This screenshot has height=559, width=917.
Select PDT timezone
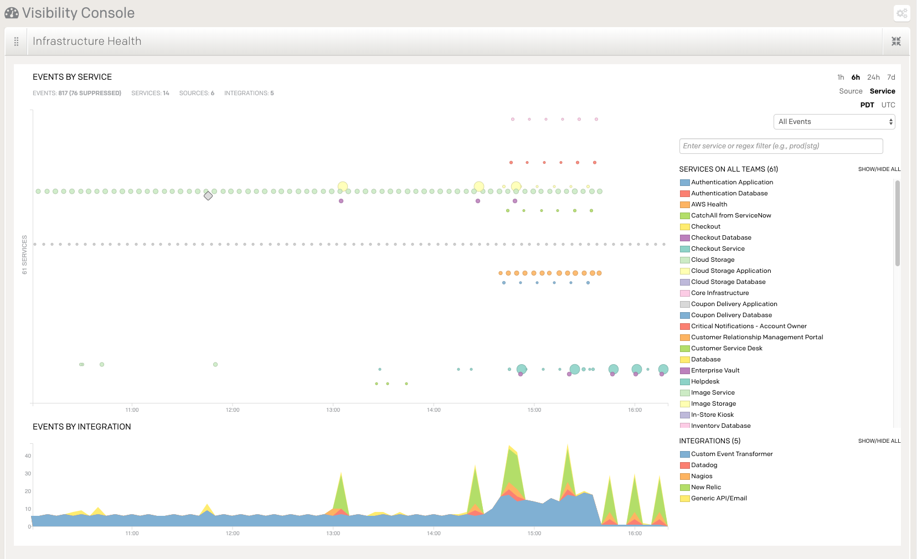pyautogui.click(x=867, y=105)
